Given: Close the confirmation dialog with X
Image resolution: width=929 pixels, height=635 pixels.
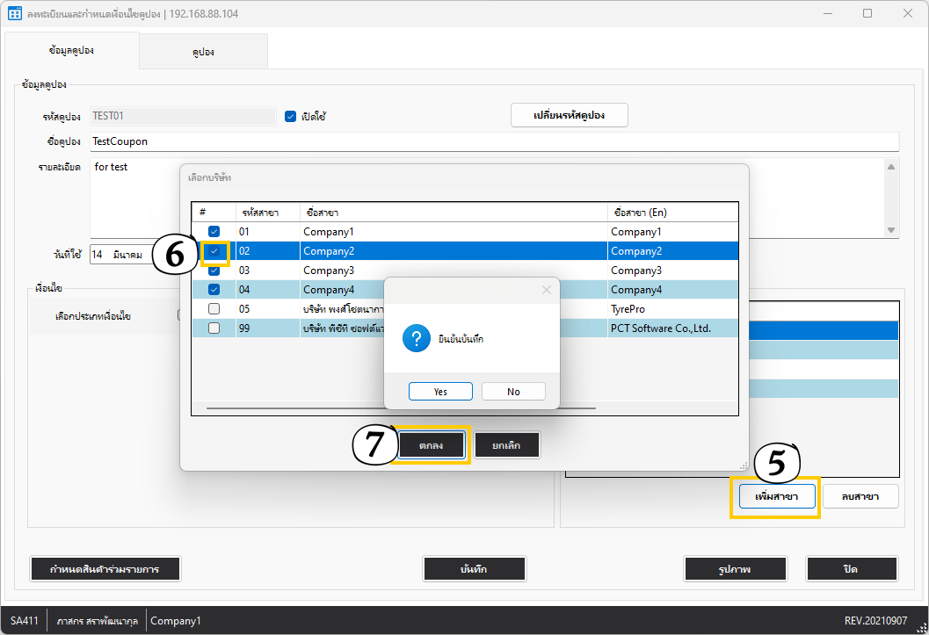Looking at the screenshot, I should (546, 290).
